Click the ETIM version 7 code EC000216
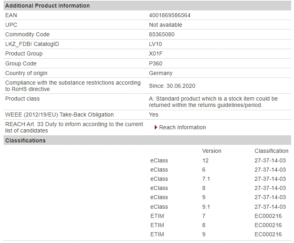 point(268,216)
